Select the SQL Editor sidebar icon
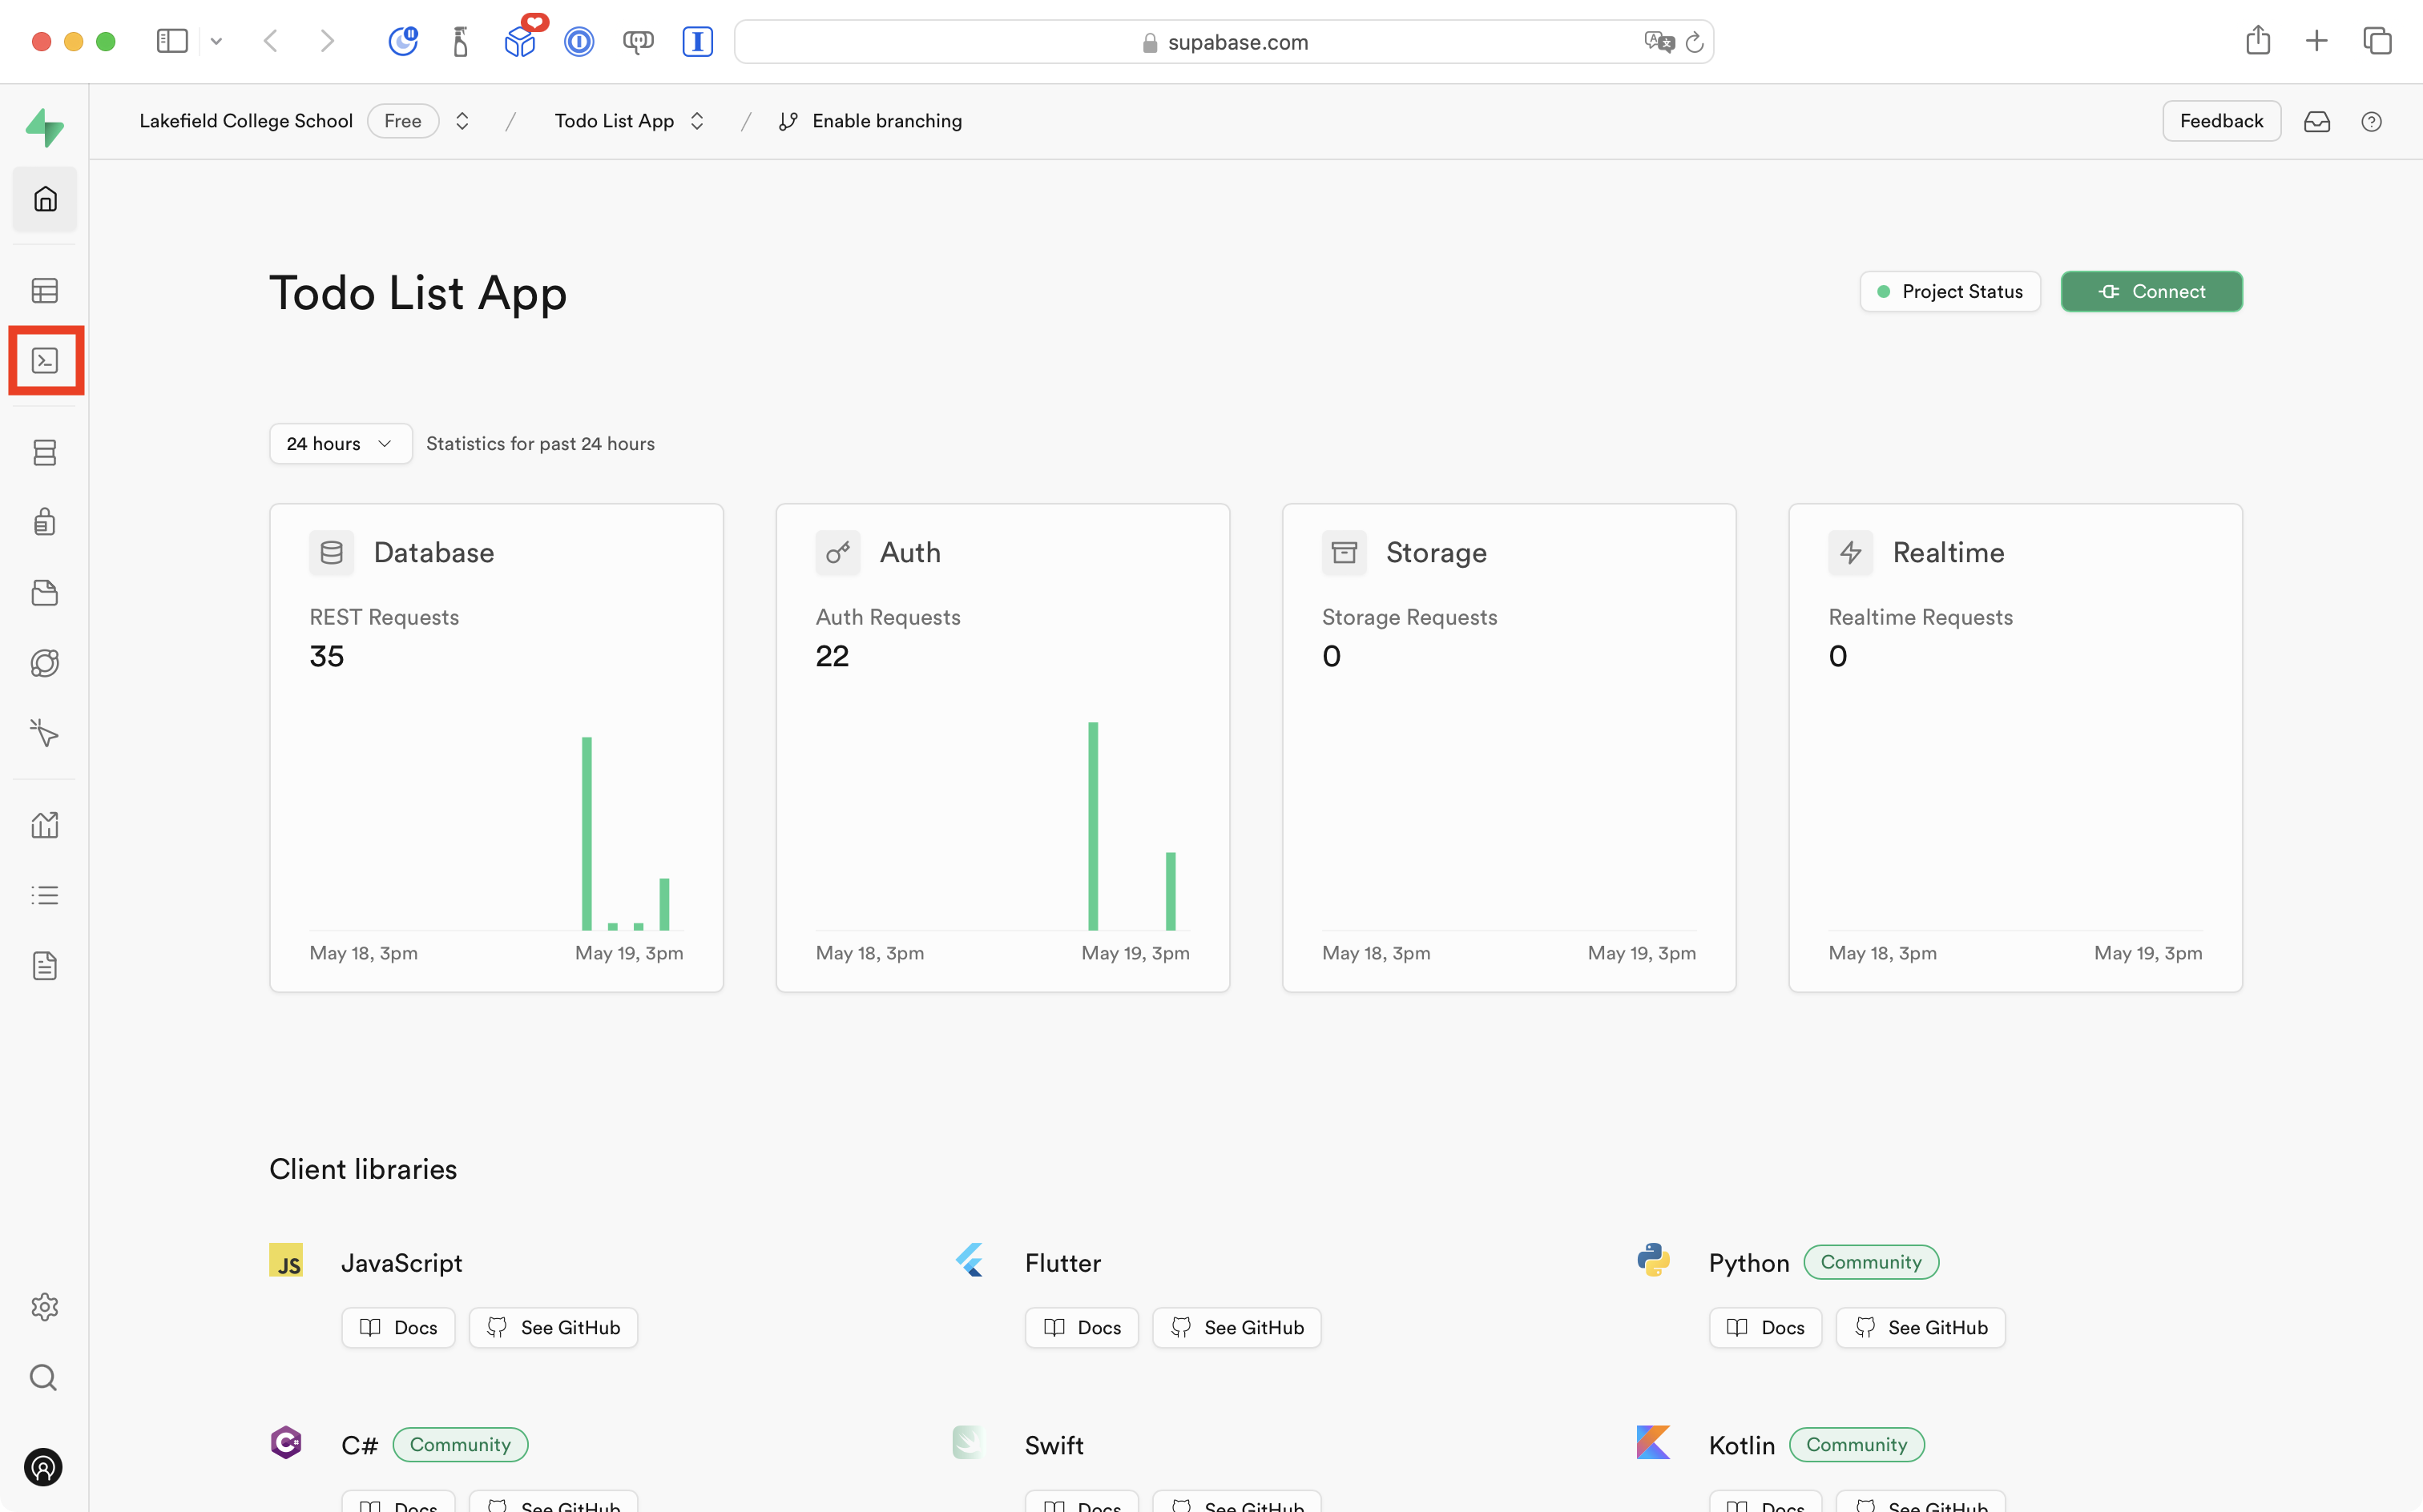 (x=45, y=360)
